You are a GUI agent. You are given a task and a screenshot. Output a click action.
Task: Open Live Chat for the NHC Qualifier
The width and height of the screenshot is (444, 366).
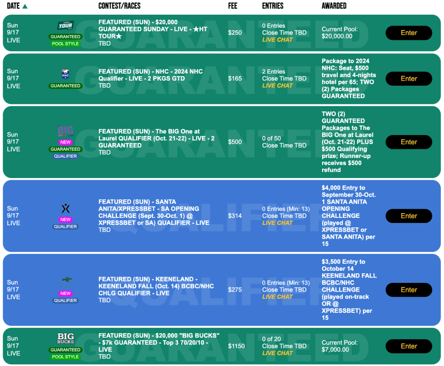[277, 85]
